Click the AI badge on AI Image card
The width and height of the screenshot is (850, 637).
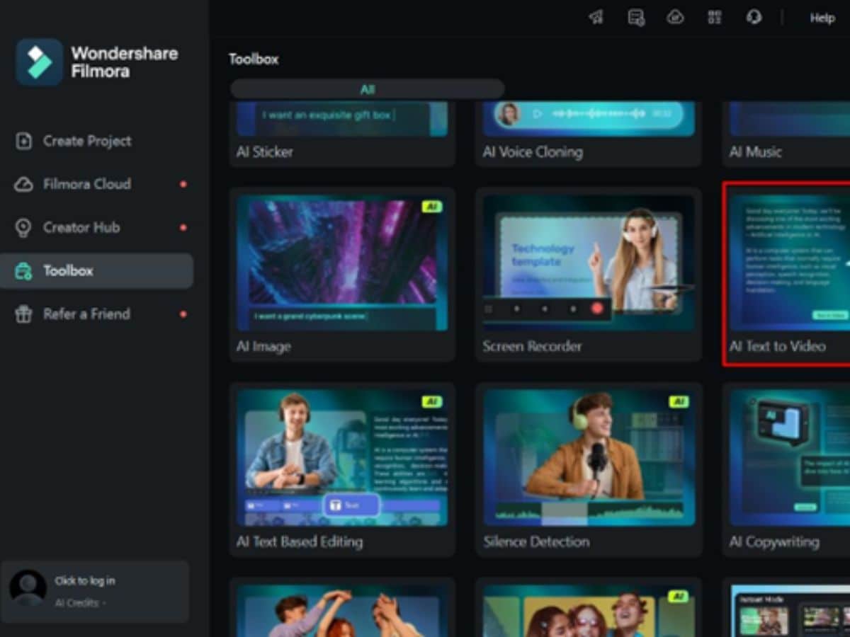[x=431, y=207]
